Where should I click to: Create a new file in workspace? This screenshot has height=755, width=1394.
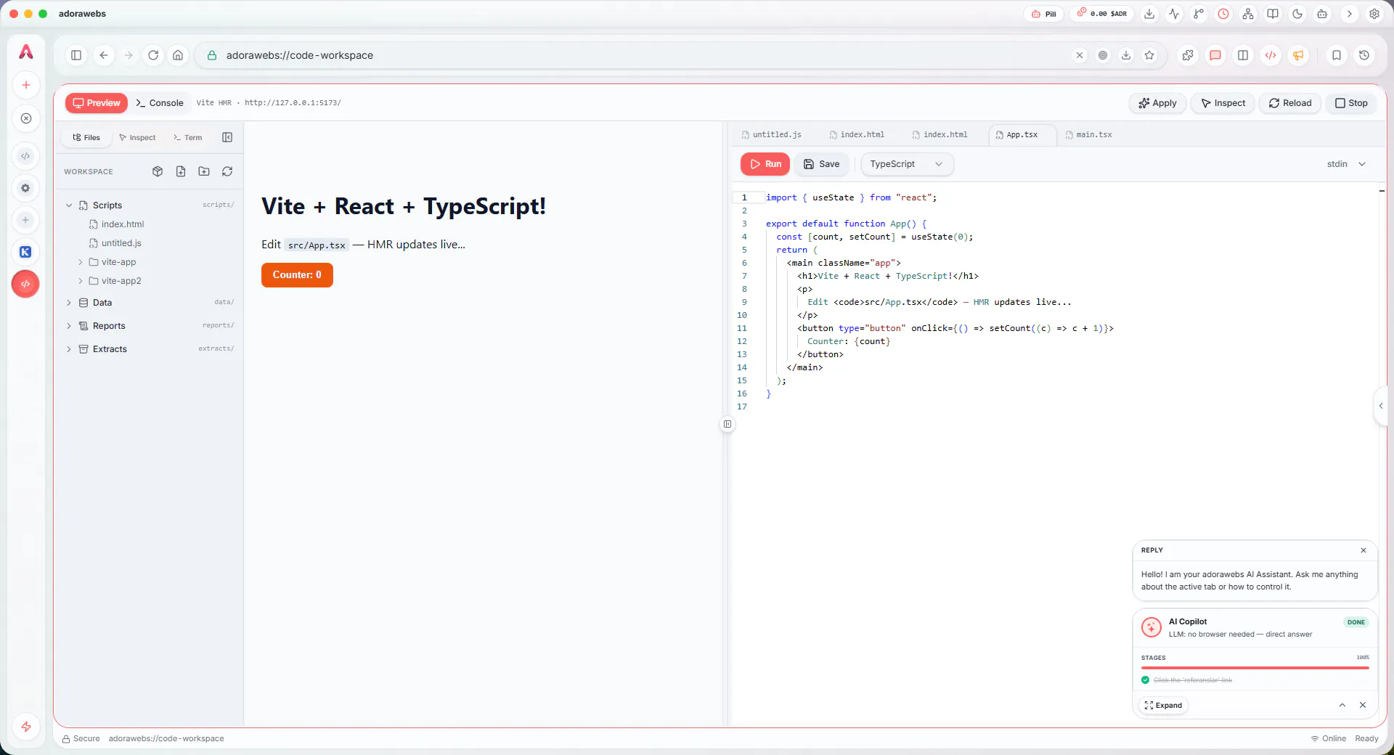point(181,171)
